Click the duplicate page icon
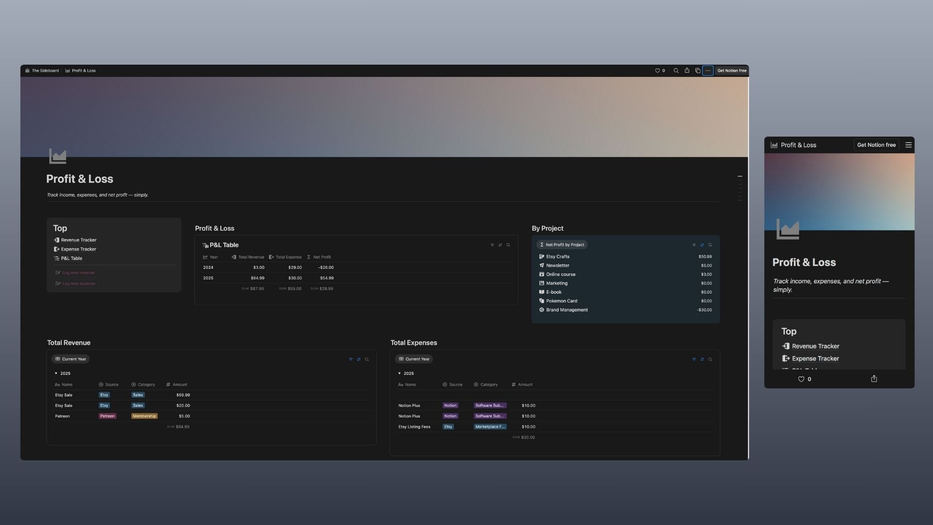This screenshot has height=525, width=933. [x=697, y=71]
